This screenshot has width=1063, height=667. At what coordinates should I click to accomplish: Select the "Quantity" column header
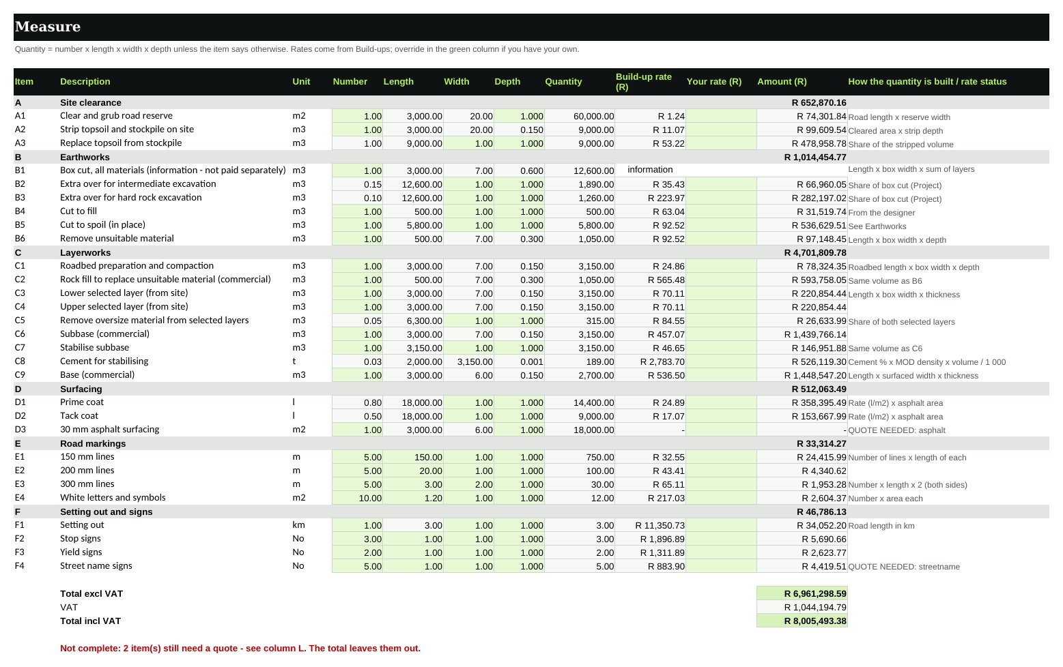pos(563,82)
